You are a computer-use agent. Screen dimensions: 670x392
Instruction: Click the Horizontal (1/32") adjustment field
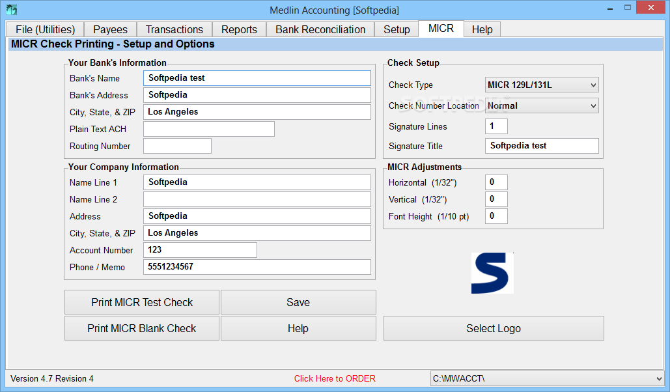coord(497,182)
